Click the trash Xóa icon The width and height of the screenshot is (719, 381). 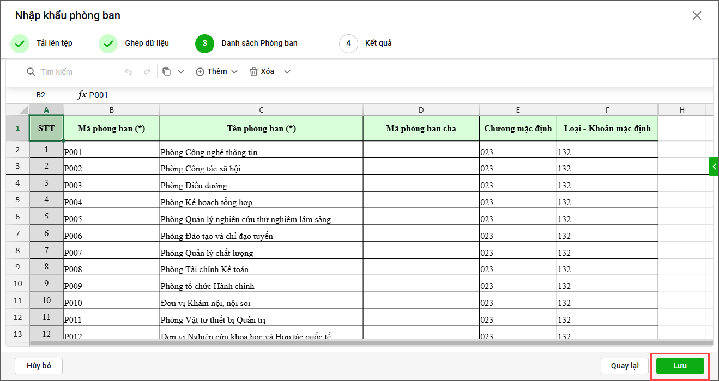click(x=253, y=72)
